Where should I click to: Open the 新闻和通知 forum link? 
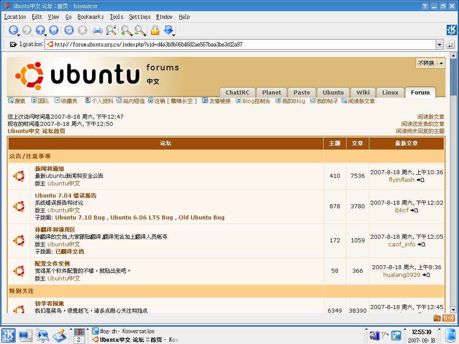[x=49, y=169]
